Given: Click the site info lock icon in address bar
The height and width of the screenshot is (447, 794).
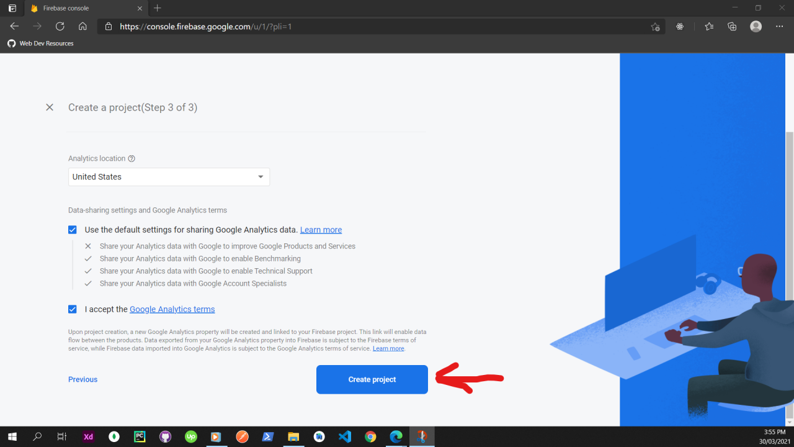Looking at the screenshot, I should pyautogui.click(x=109, y=27).
